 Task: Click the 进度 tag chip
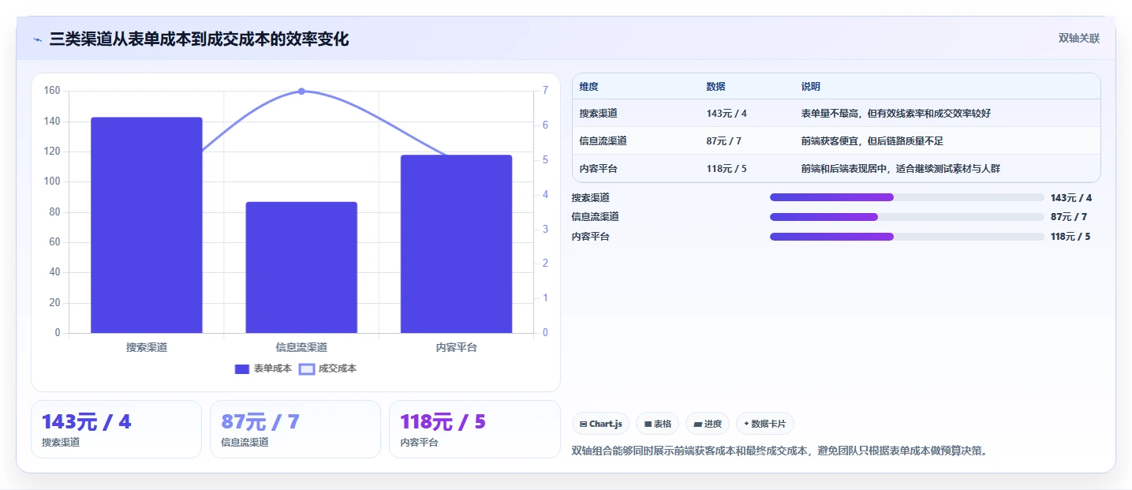point(708,424)
